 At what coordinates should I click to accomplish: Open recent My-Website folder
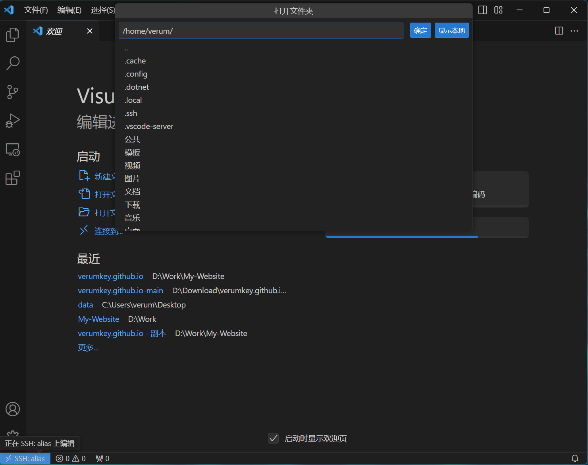98,319
